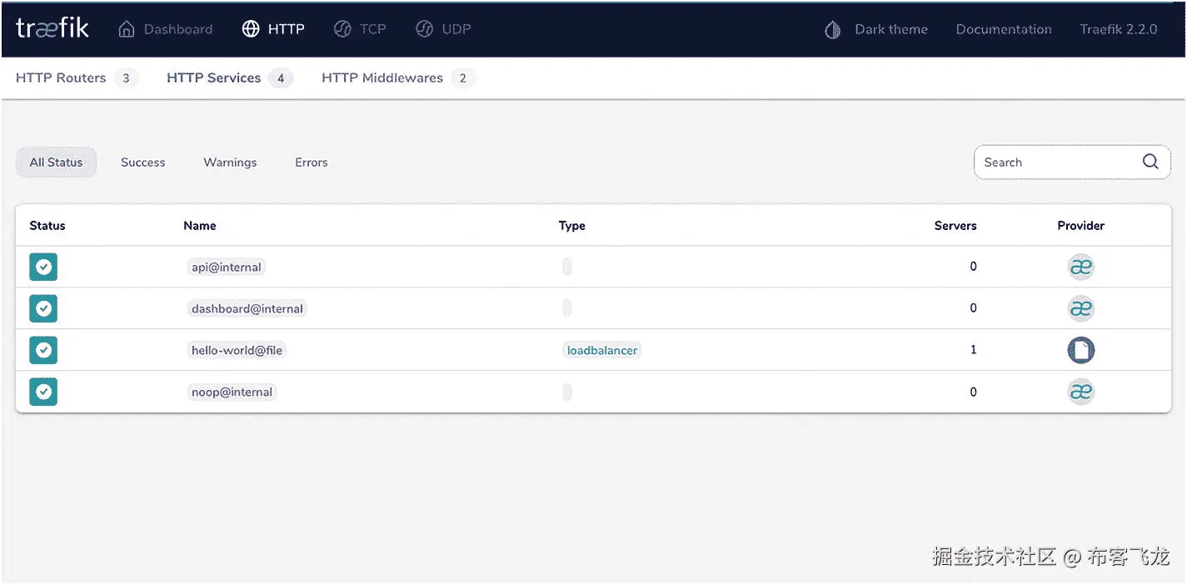Screen dimensions: 1187x585
Task: Click the HTTP Middlewares count badge 2
Action: 463,78
